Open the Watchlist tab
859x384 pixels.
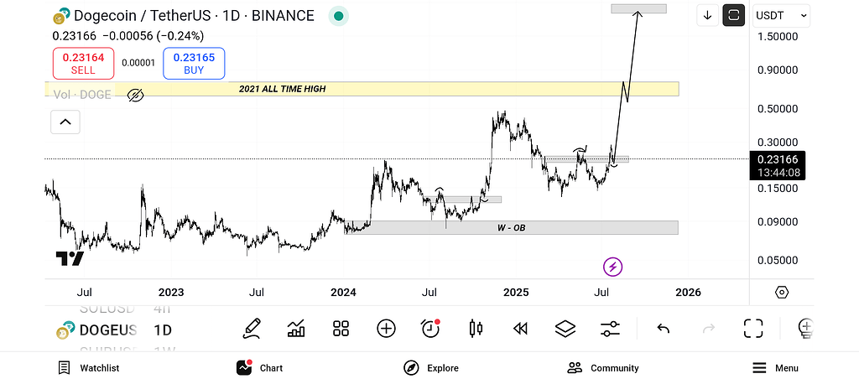pos(88,368)
